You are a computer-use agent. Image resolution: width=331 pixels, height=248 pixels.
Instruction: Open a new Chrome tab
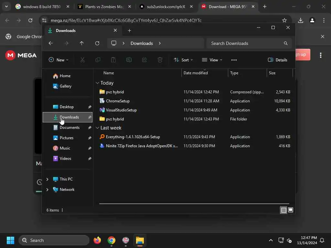(264, 6)
